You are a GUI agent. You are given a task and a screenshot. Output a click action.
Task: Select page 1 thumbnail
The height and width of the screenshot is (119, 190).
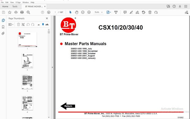27,40
